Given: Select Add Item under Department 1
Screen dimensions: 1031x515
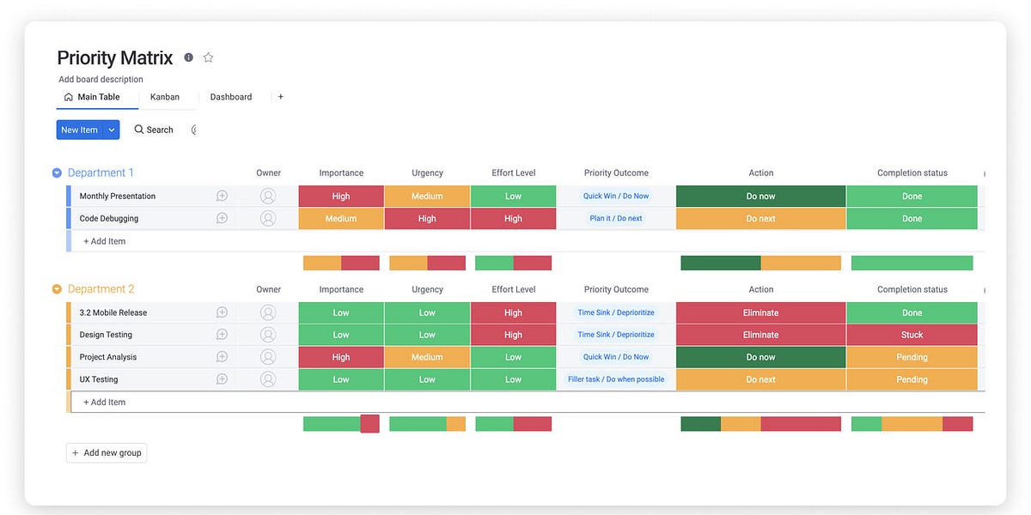Looking at the screenshot, I should coord(103,240).
